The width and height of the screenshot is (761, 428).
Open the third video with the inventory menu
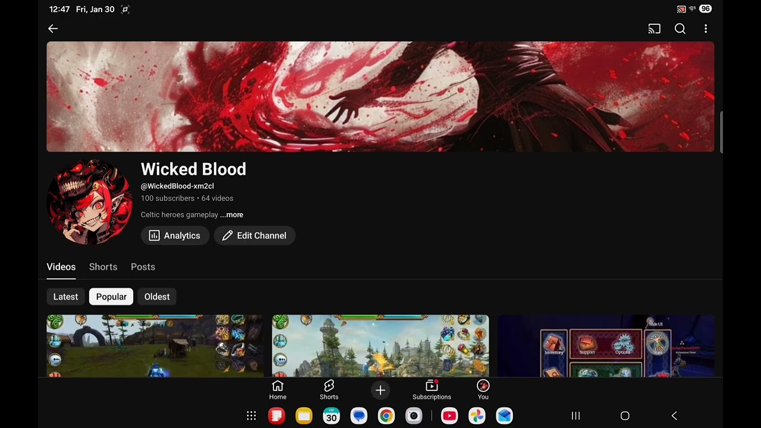tap(606, 346)
